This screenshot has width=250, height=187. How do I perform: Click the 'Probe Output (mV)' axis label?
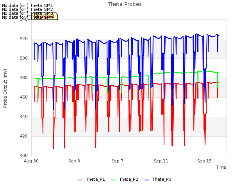(5, 88)
